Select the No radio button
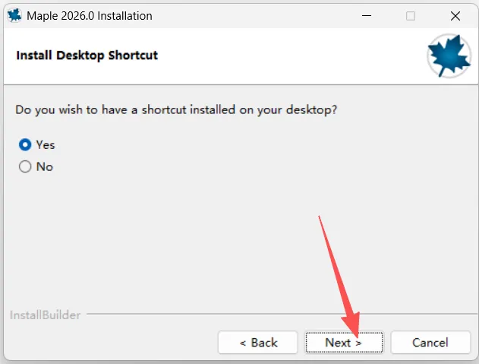Image resolution: width=479 pixels, height=364 pixels. (x=25, y=166)
